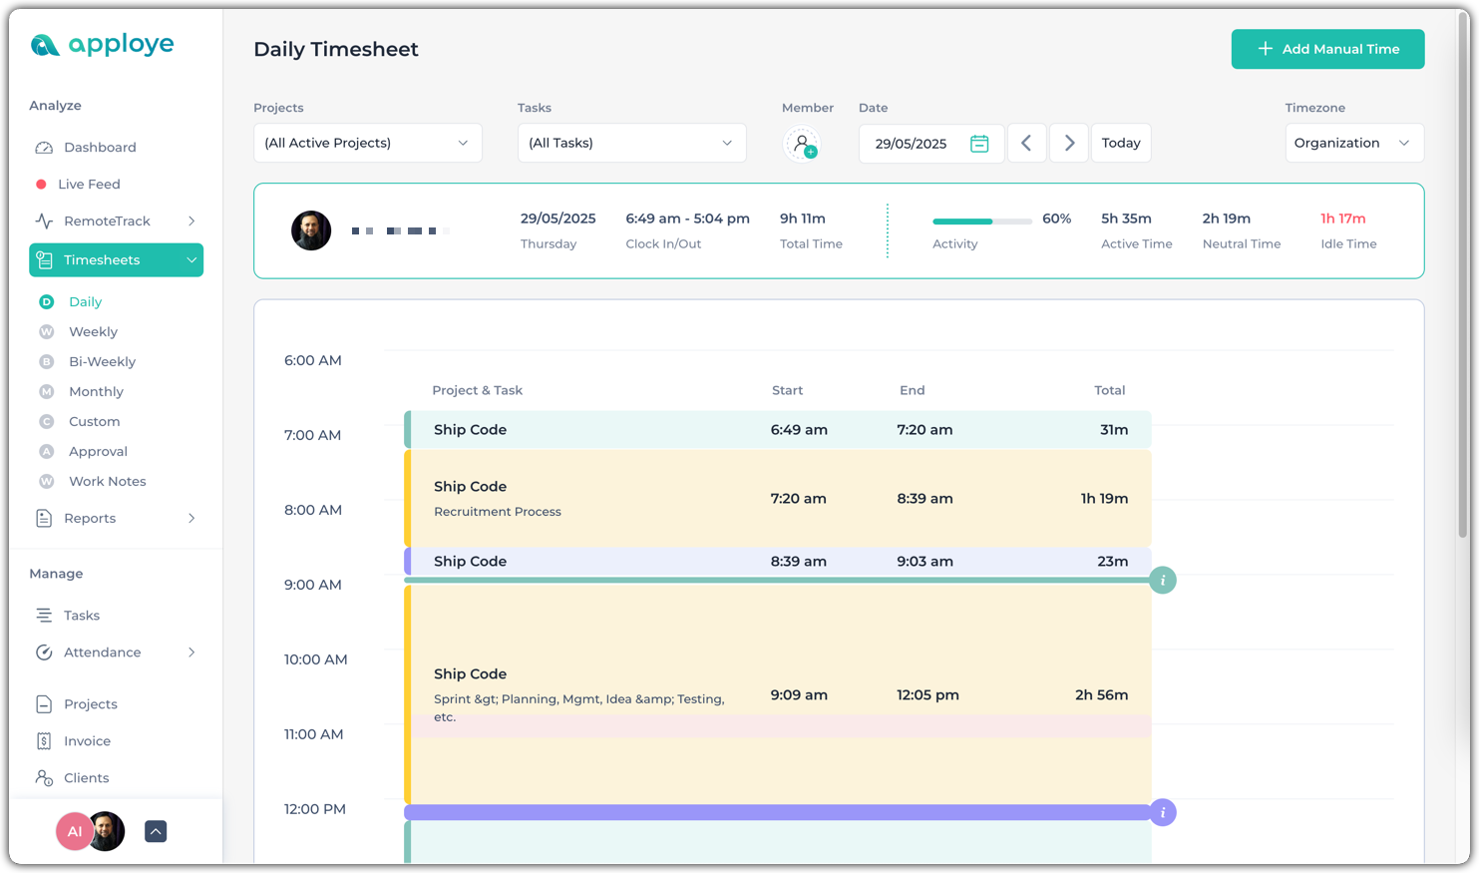The height and width of the screenshot is (873, 1479).
Task: Click the Attendance clock-check icon
Action: (44, 653)
